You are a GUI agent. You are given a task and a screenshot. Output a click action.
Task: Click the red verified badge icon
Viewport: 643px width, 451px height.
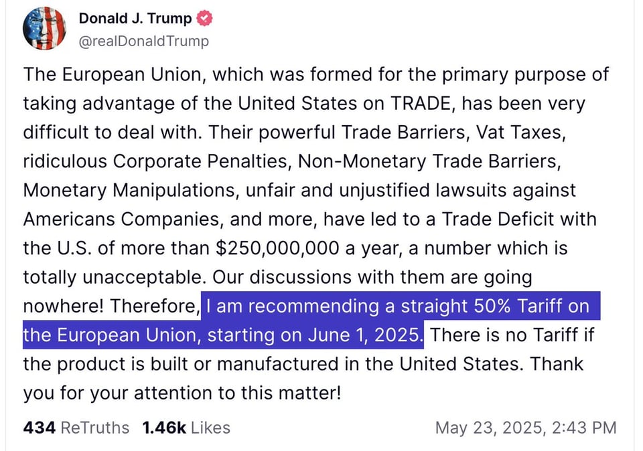tap(205, 19)
